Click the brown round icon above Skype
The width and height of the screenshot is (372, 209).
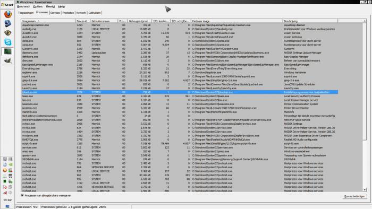coord(7,33)
